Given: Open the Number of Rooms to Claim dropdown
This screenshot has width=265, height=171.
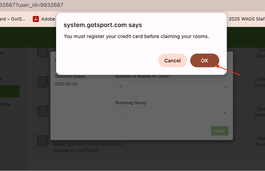Looking at the screenshot, I should [171, 86].
